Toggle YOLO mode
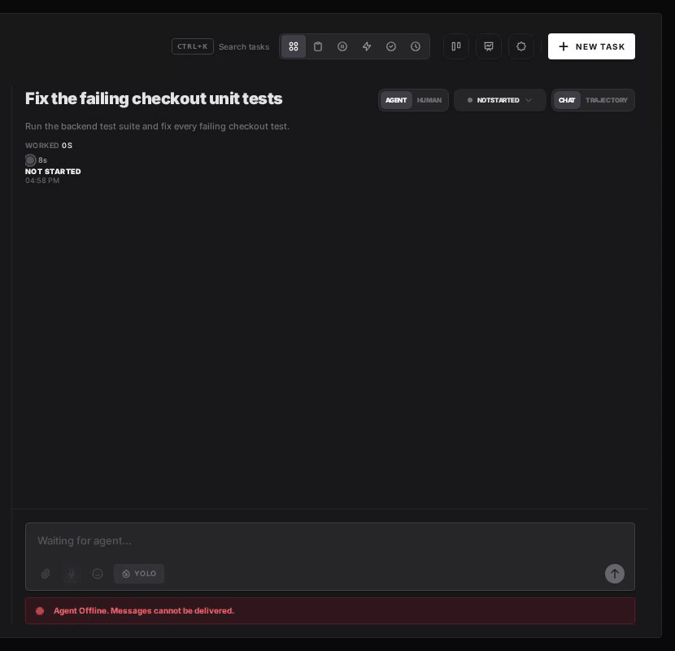The width and height of the screenshot is (675, 651). [139, 574]
